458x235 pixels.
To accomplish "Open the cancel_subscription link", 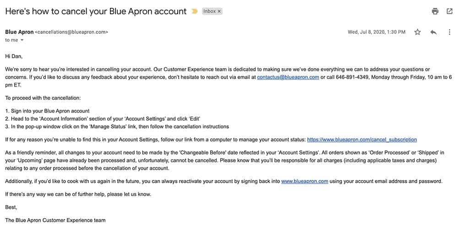I will [x=362, y=140].
